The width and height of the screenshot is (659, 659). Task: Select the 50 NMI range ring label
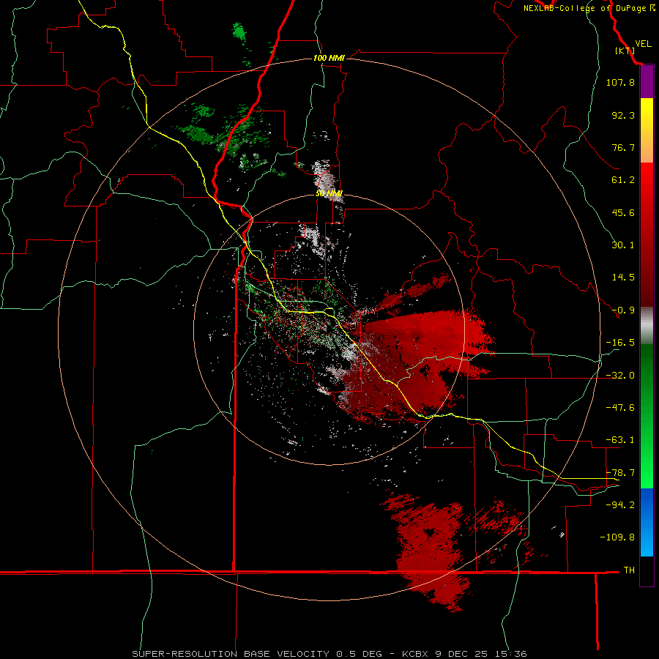[x=329, y=193]
